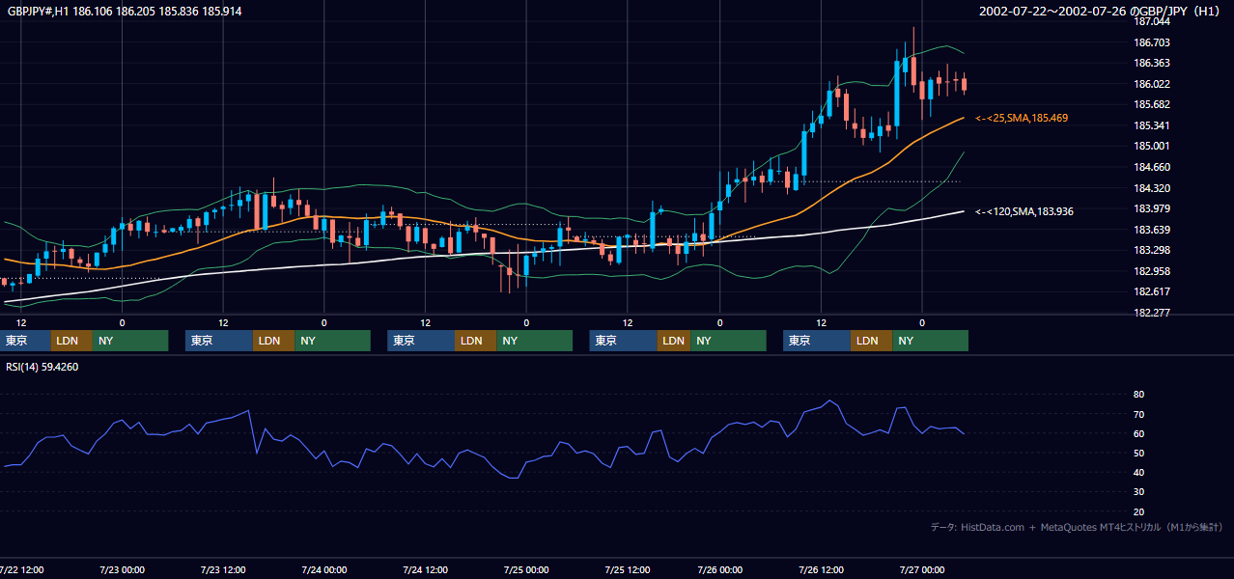Screen dimensions: 1234x579
Task: Click the RSI scale value 50
Action: tap(1138, 453)
